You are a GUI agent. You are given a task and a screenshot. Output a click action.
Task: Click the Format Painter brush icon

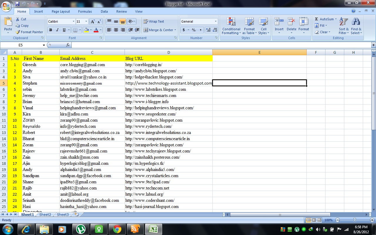coord(18,32)
